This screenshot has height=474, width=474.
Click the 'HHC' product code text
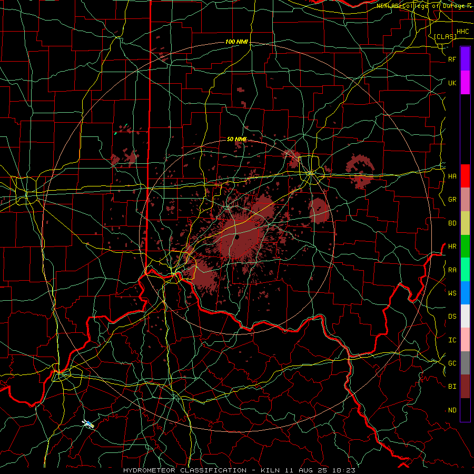tap(462, 32)
